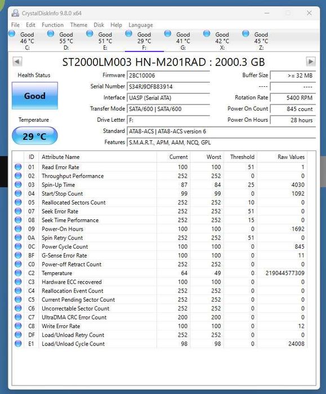Click the Current column header
Screen dimensions: 326x394
pos(173,157)
